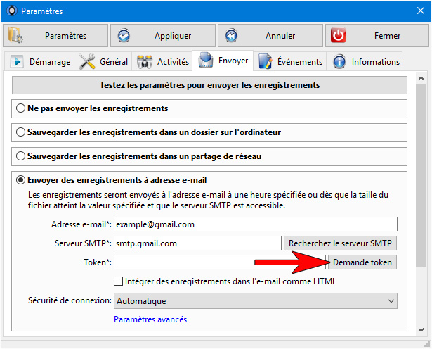432x349 pixels.
Task: Enable embedding recordings in the e-mail as HTML
Action: click(x=118, y=281)
